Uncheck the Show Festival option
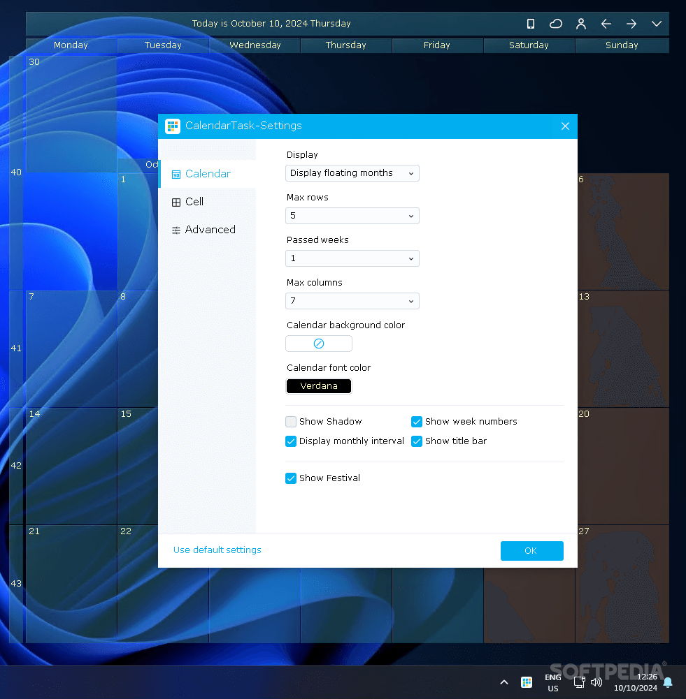The width and height of the screenshot is (686, 699). (x=291, y=478)
